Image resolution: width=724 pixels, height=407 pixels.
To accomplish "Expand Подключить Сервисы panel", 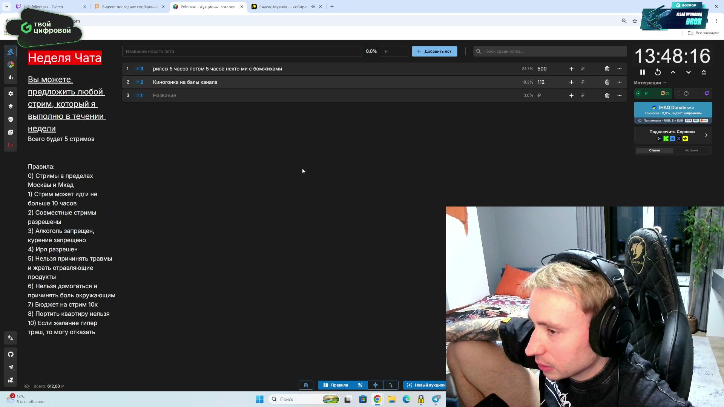I will [673, 135].
